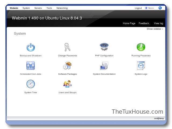Click the Gears up-arrow icon
Viewport: 172px width, 129px height.
click(x=146, y=8)
